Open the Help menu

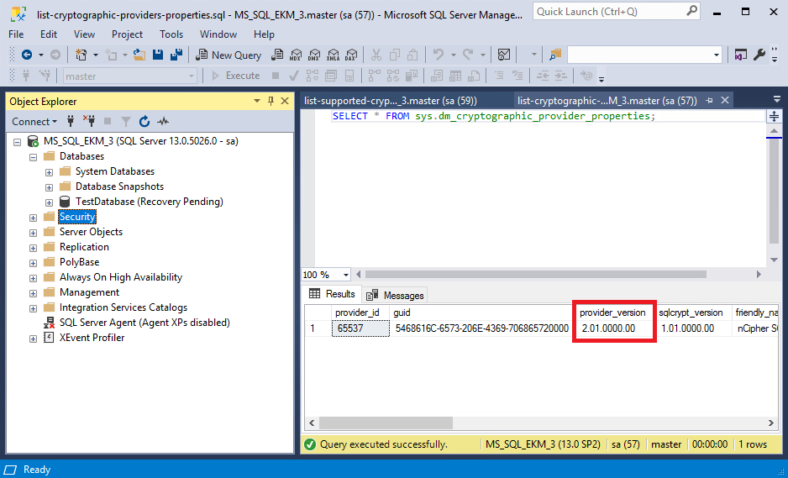264,34
